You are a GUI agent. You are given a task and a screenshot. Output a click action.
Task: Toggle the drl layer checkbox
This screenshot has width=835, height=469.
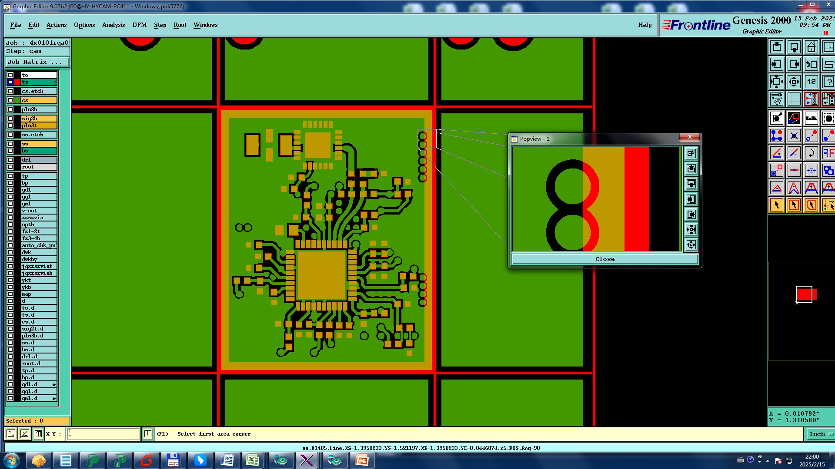10,160
